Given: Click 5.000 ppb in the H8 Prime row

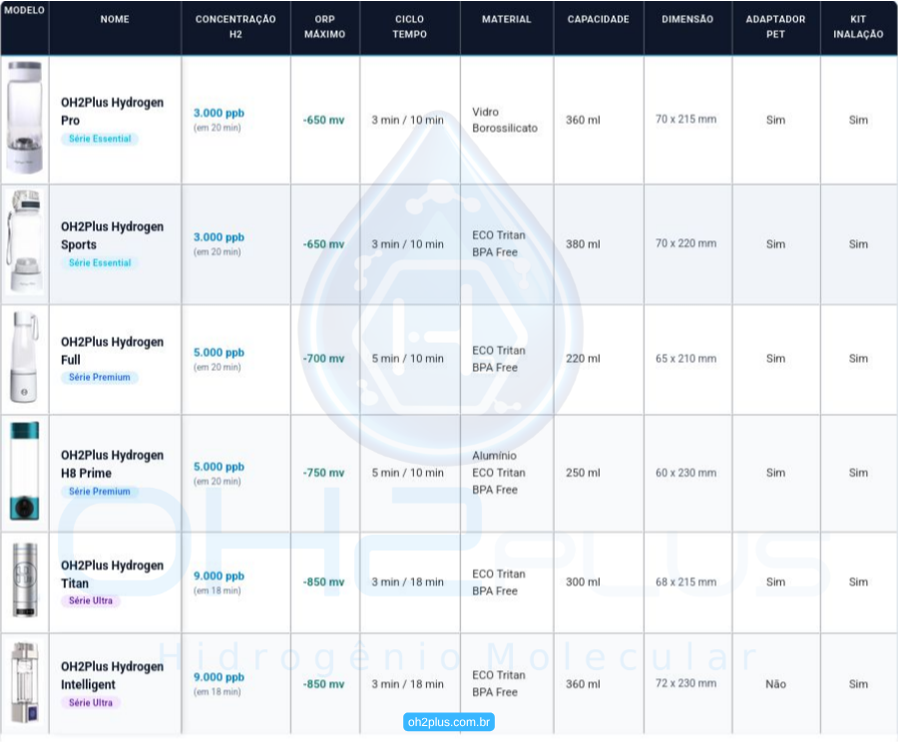Looking at the screenshot, I should (x=219, y=467).
